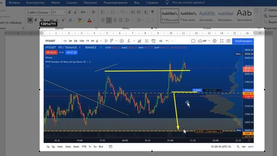Click the Опубликовать button
The image size is (277, 156).
click(x=243, y=41)
